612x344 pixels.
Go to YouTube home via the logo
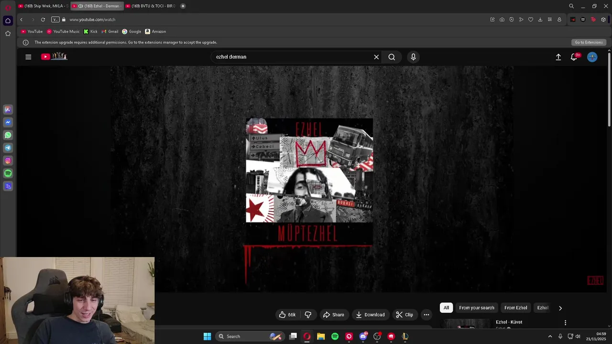[54, 56]
